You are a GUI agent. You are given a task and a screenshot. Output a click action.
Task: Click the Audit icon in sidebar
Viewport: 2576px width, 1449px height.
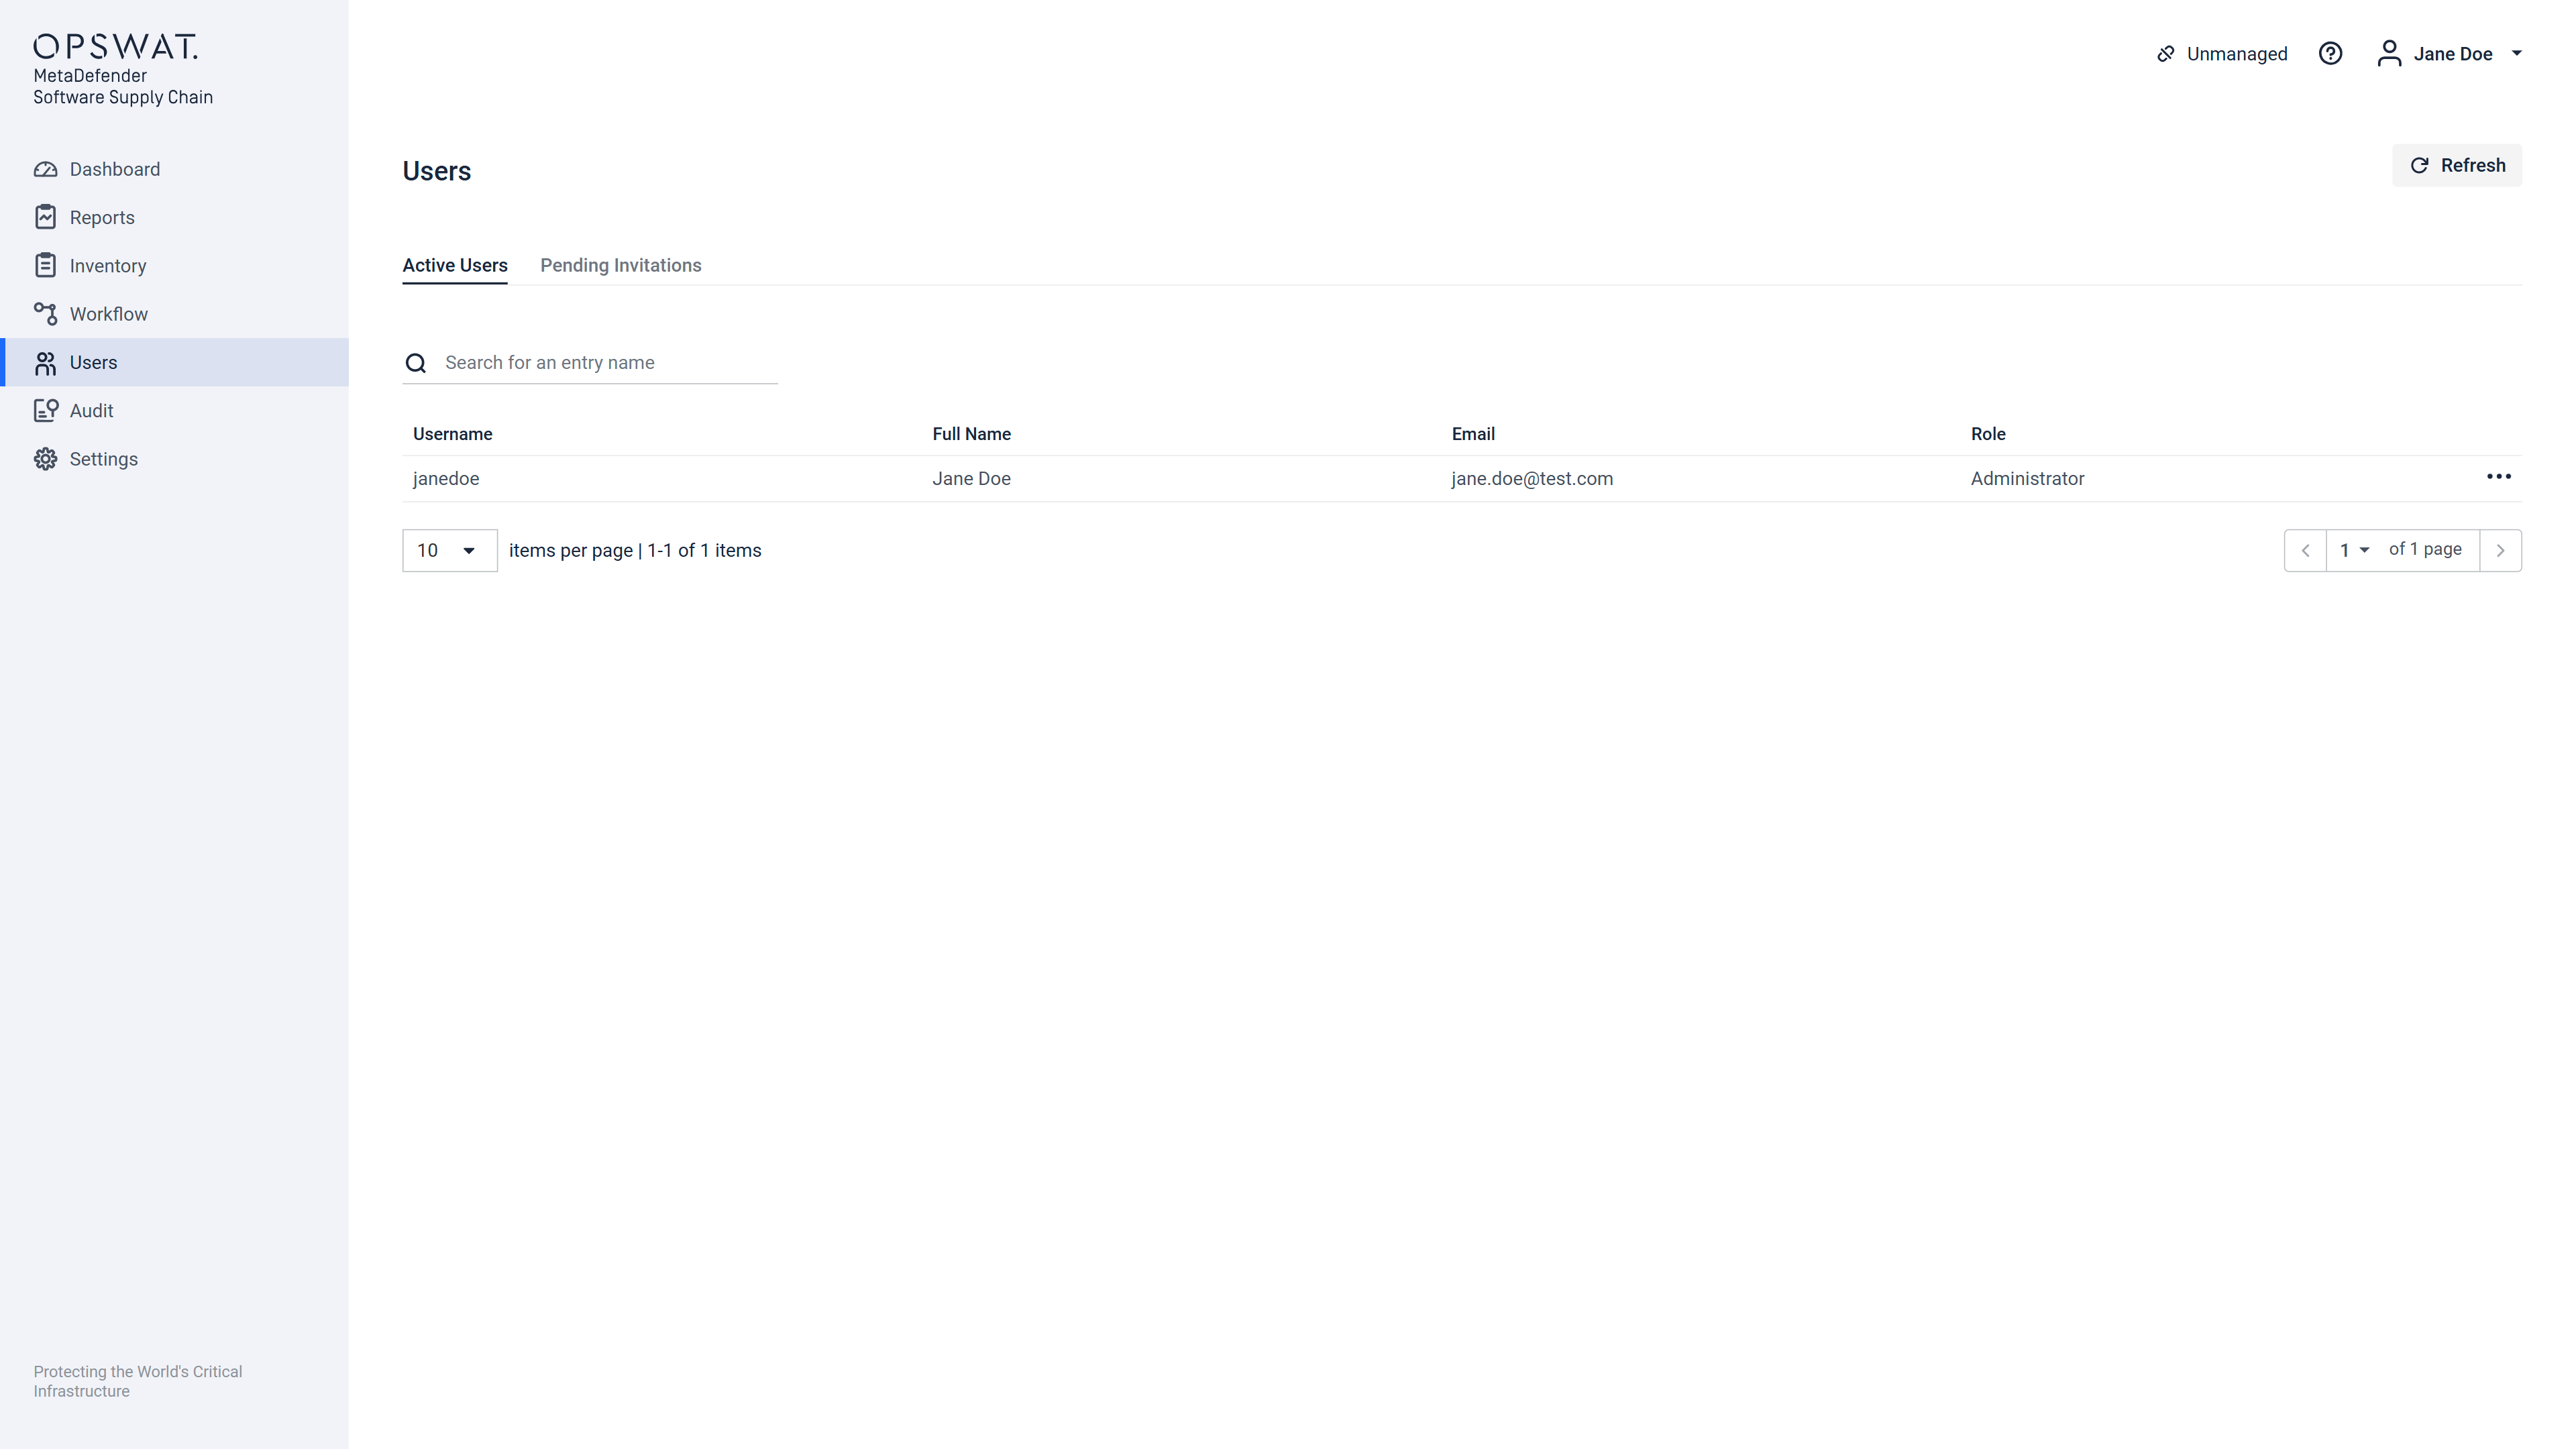(45, 410)
